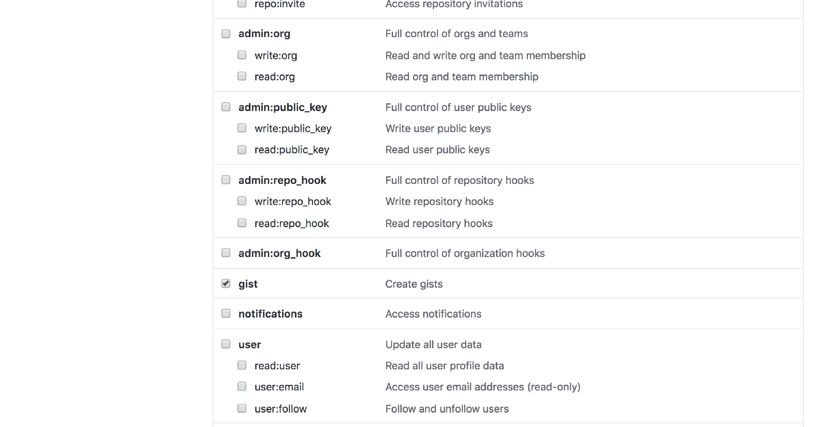Toggle the admin:repo_hook checkbox
825x427 pixels.
pos(226,180)
